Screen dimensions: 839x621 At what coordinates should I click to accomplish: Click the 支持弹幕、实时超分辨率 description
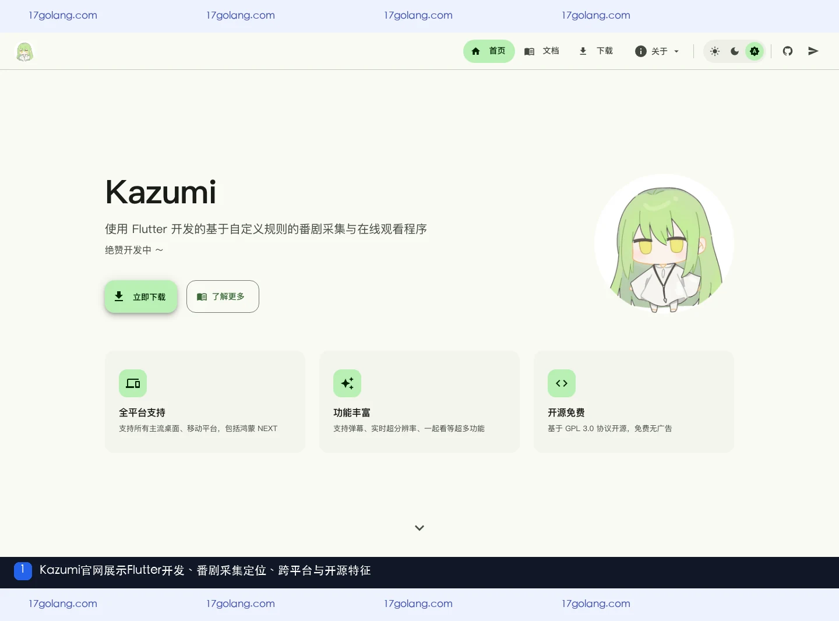[409, 428]
